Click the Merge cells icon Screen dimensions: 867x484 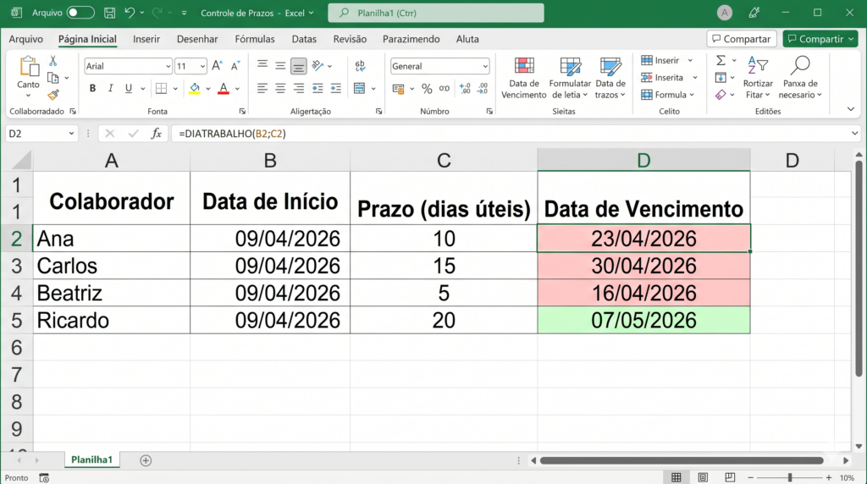[x=359, y=88]
